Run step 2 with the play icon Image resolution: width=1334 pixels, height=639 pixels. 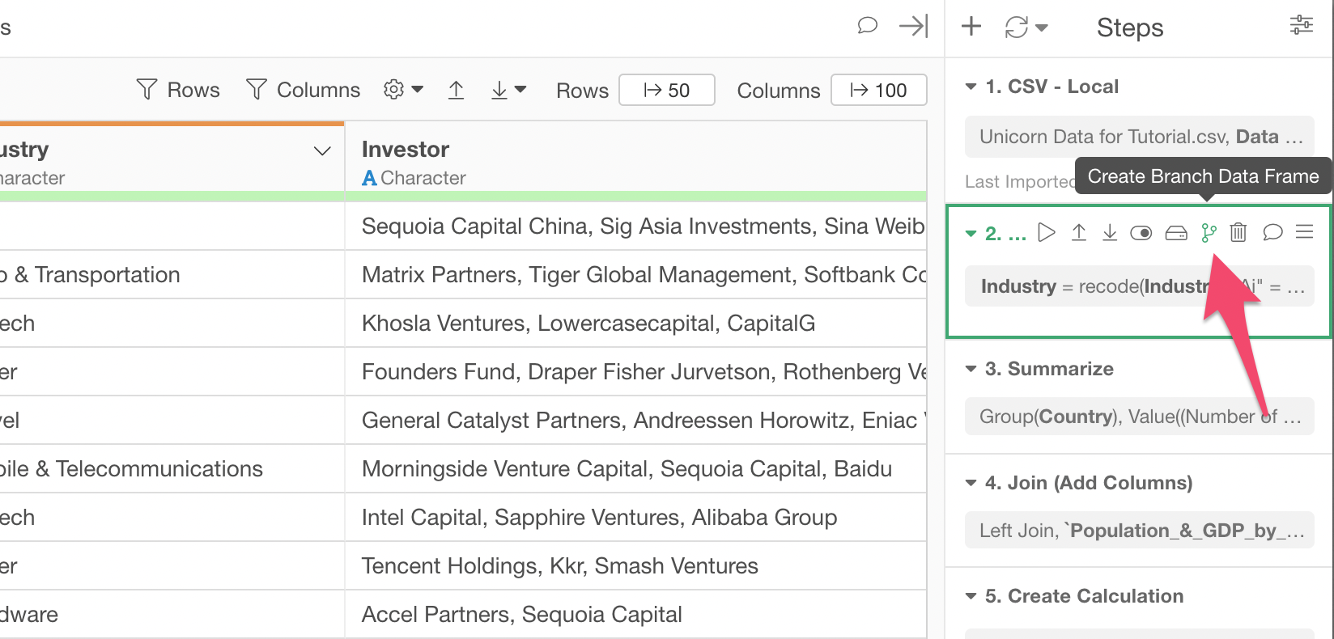pos(1047,233)
